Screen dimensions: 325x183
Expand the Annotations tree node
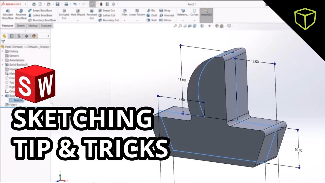[x=3, y=60]
